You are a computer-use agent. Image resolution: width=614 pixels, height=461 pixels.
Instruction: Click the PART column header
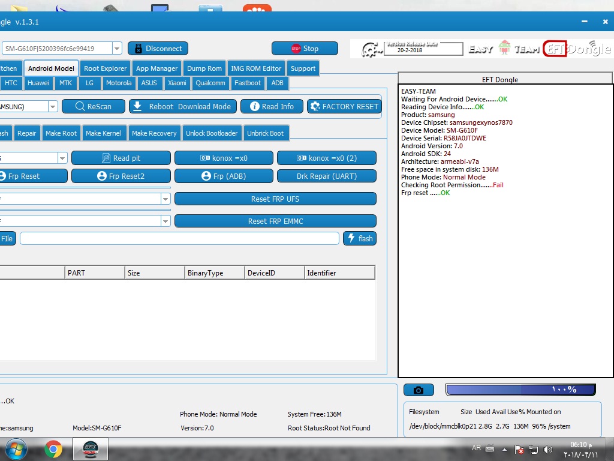point(95,273)
